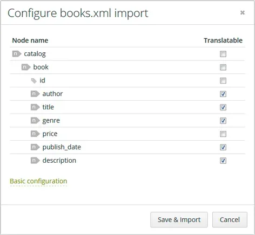Image resolution: width=255 pixels, height=235 pixels.
Task: Click the node icon beside catalog
Action: (17, 54)
